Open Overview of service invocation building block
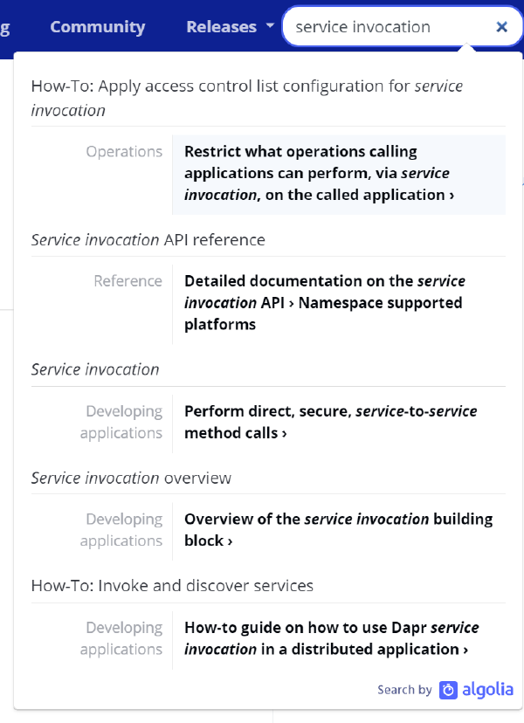524x723 pixels. pos(339,530)
